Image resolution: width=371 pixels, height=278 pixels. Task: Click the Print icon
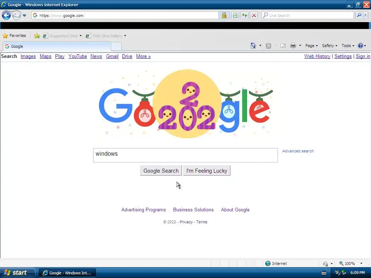tap(293, 46)
